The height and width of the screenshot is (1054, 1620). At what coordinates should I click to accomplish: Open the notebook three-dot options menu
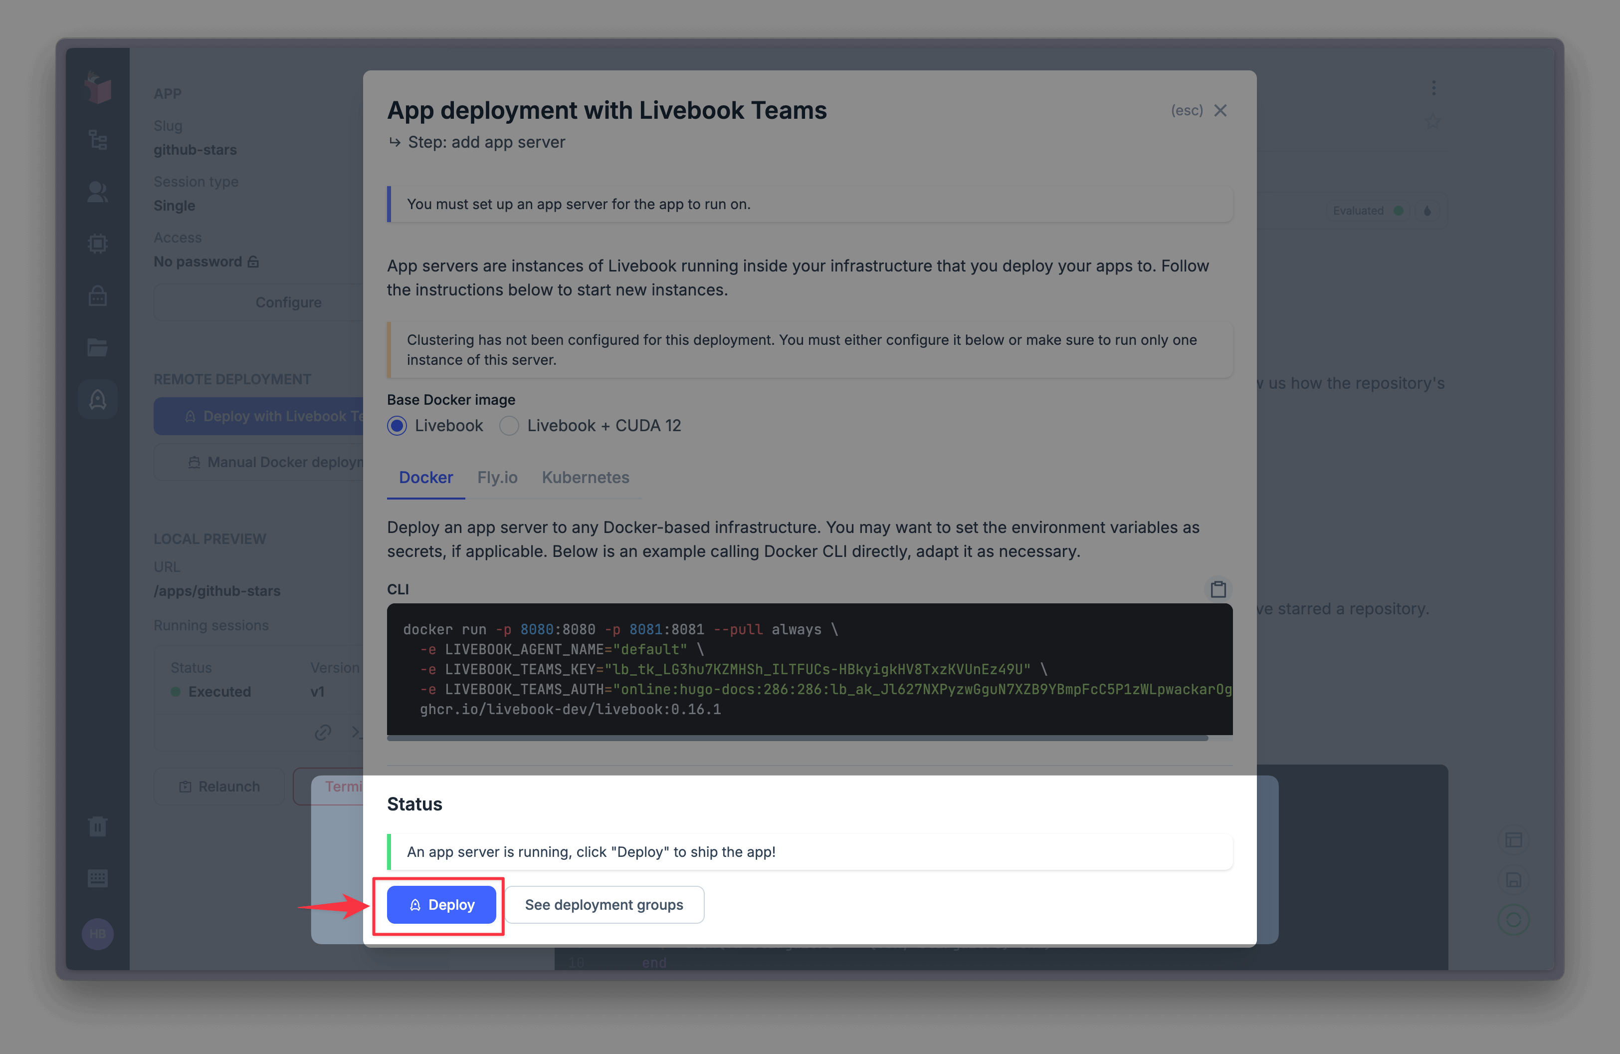[1433, 88]
